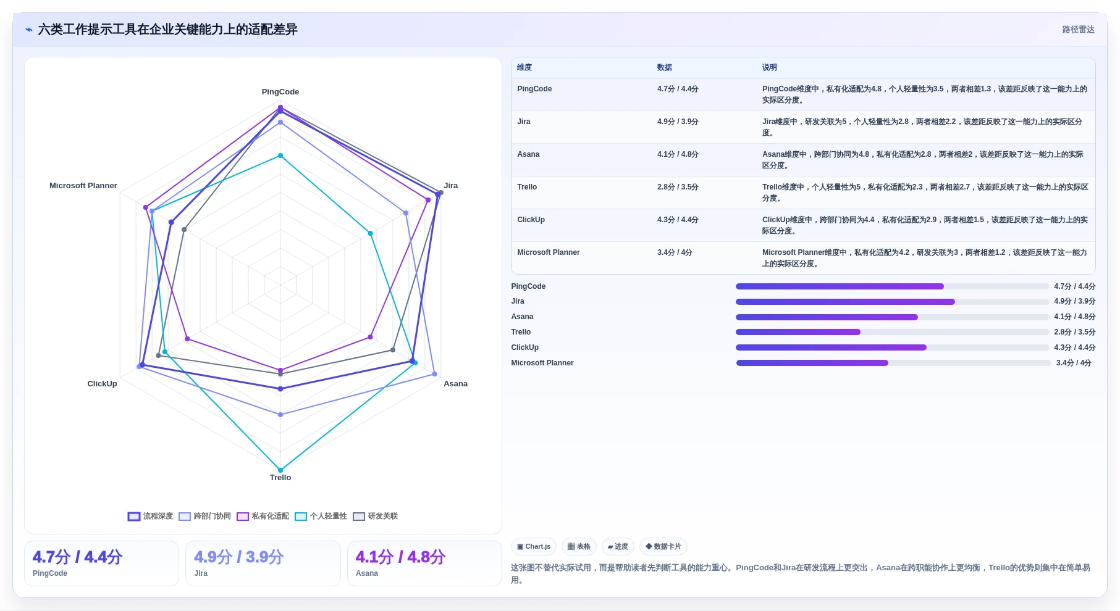Click the 4.7分 / 4.4分 cell in table
Viewport: 1120px width, 611px height.
pos(678,89)
